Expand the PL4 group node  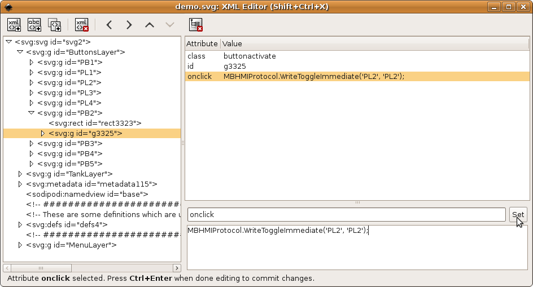31,103
